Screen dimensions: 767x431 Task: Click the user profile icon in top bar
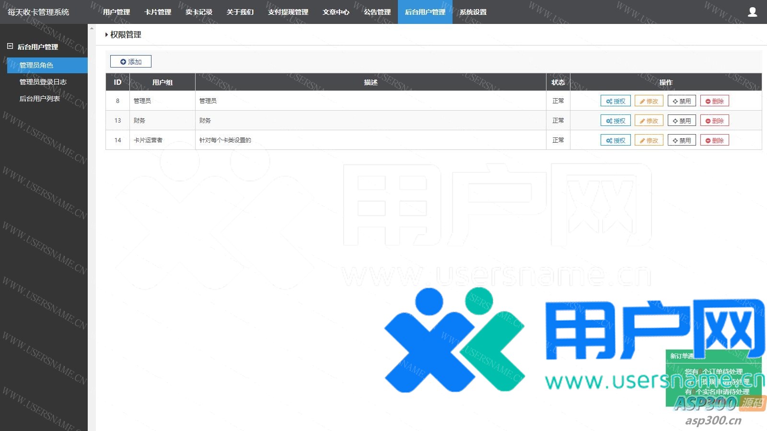(752, 12)
